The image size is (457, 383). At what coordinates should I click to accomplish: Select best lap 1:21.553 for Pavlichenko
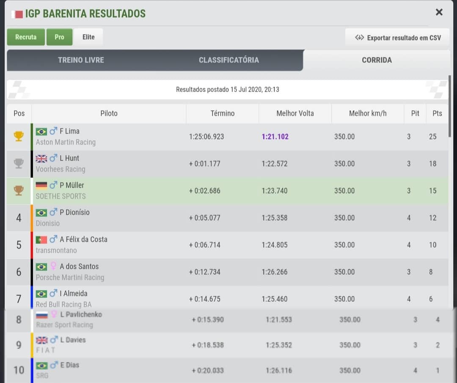[x=278, y=320]
